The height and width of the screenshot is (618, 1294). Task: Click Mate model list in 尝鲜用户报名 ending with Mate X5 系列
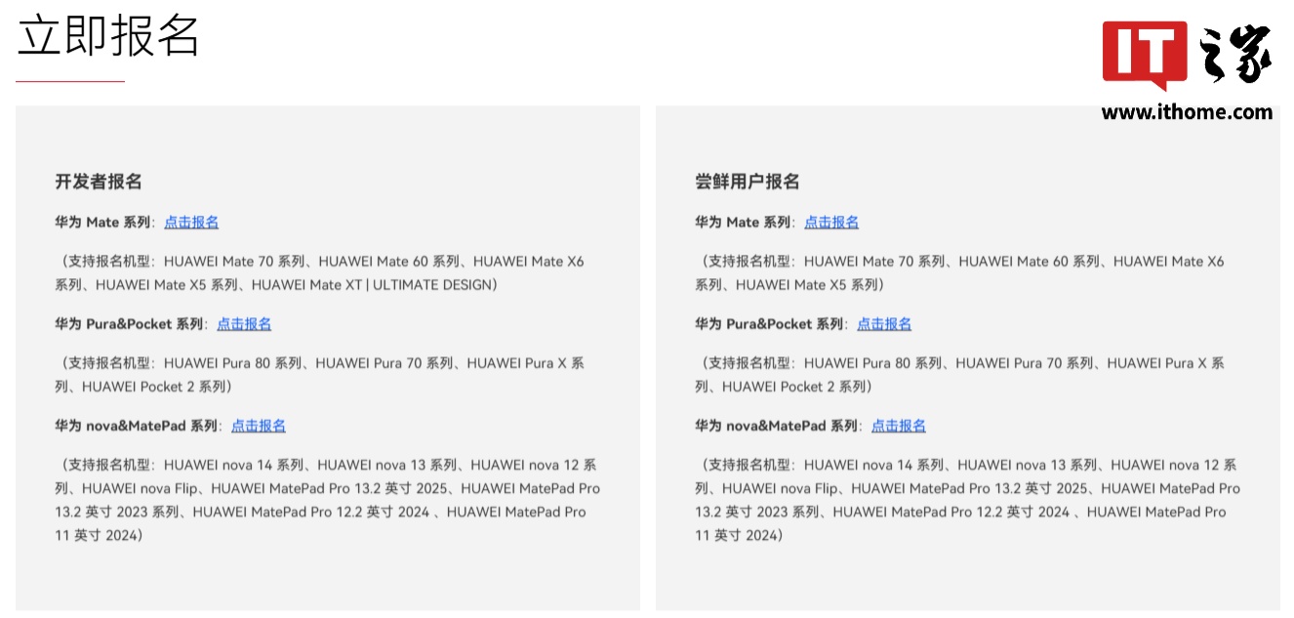pos(960,273)
